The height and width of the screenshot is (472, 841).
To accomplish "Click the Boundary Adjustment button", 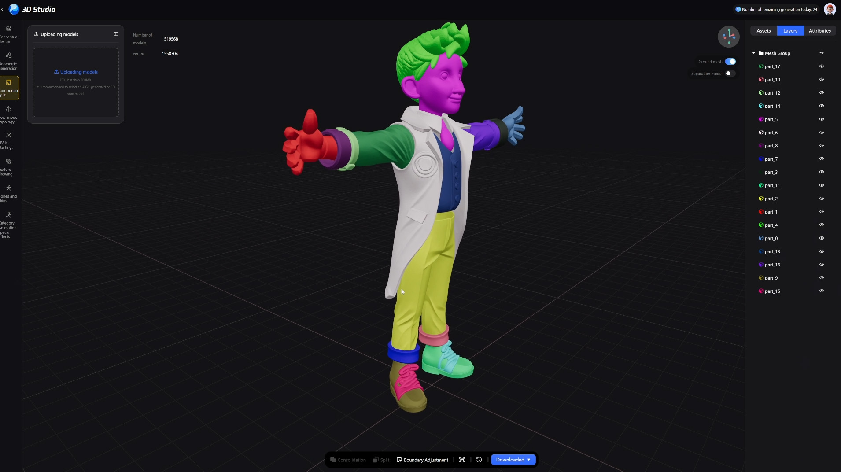I will point(422,460).
